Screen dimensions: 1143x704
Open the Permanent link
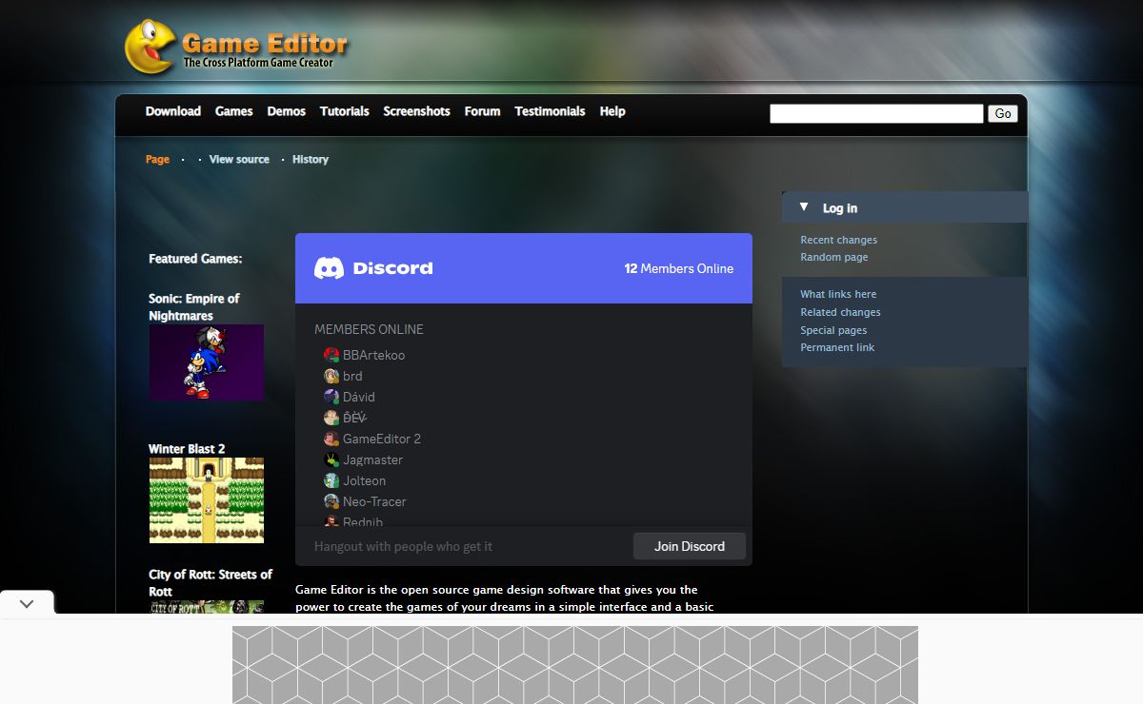(x=837, y=347)
